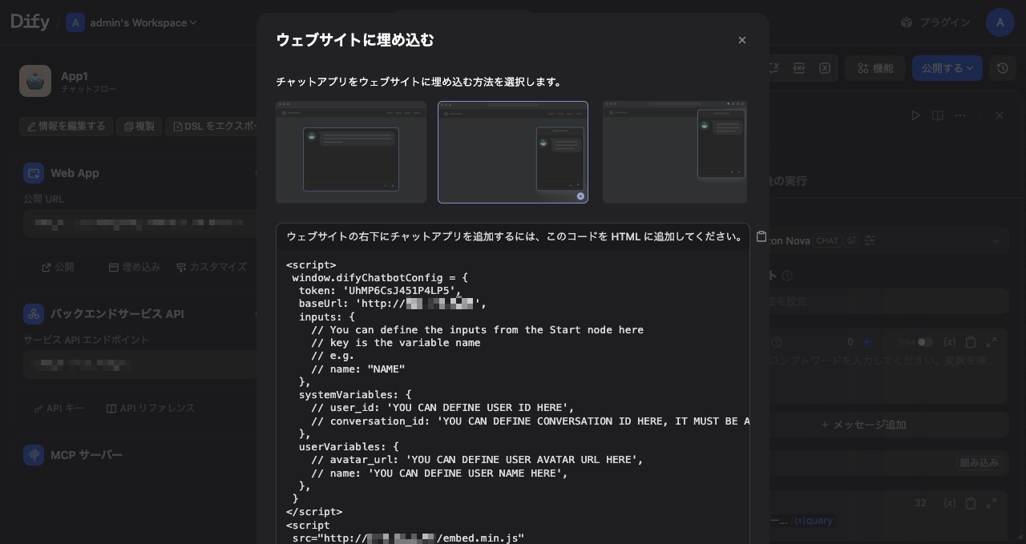Copy the embed code with clipboard icon
Screen dimensions: 1026x544
click(761, 236)
